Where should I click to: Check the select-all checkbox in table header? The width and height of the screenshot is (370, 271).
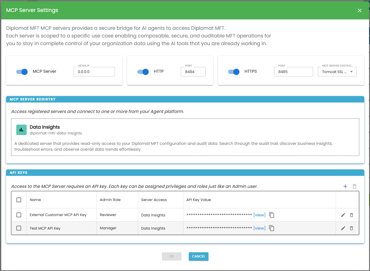pos(19,200)
